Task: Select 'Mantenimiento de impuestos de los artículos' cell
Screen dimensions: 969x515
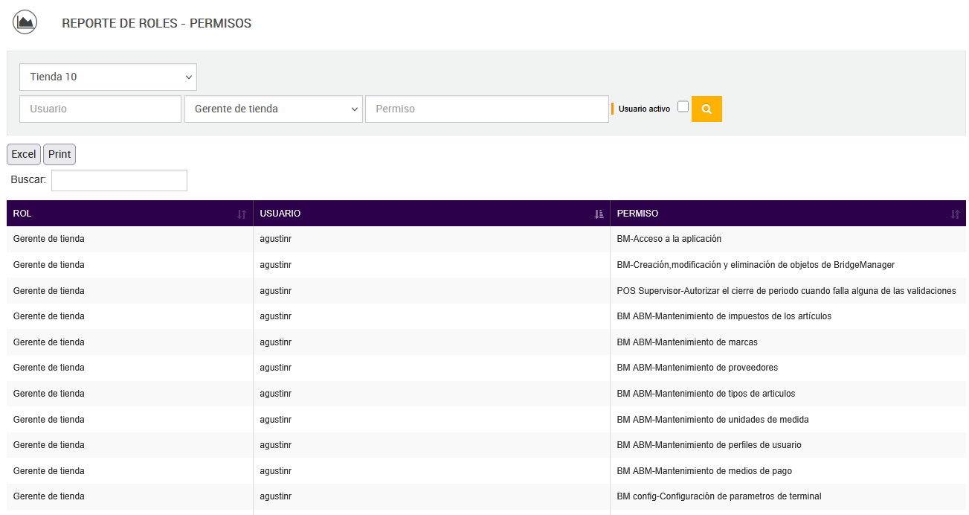Action: click(788, 316)
